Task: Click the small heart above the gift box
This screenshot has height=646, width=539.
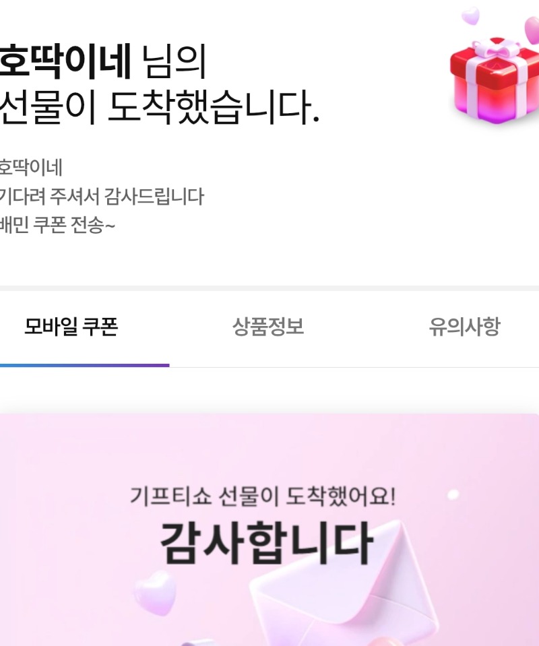Action: (x=470, y=15)
